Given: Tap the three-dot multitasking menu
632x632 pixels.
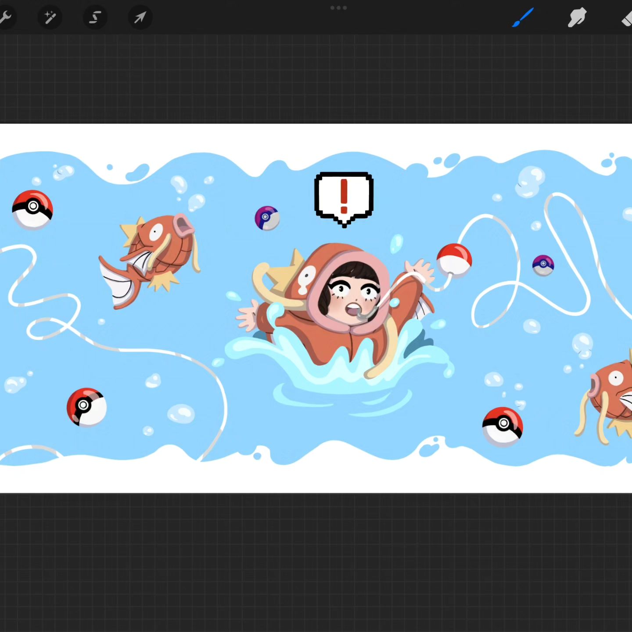Looking at the screenshot, I should click(338, 8).
